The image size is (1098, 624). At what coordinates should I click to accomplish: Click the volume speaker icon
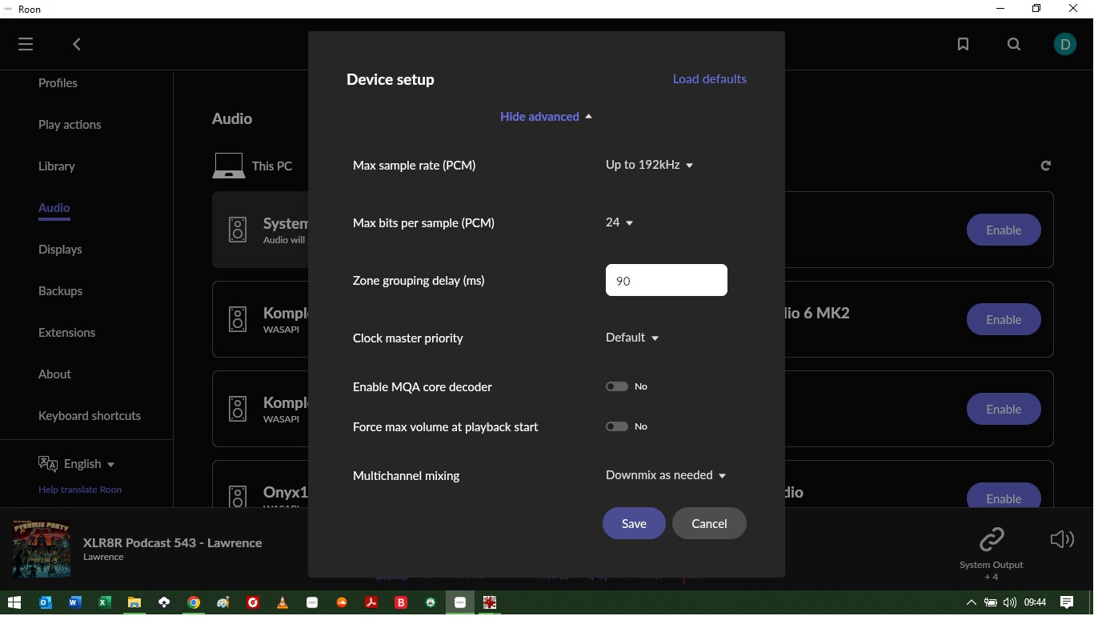(x=1062, y=539)
